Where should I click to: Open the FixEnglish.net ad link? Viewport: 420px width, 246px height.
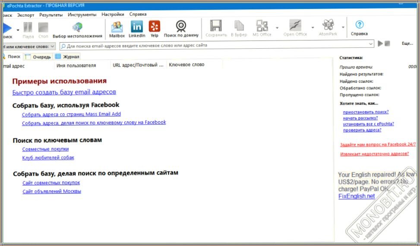click(x=357, y=196)
